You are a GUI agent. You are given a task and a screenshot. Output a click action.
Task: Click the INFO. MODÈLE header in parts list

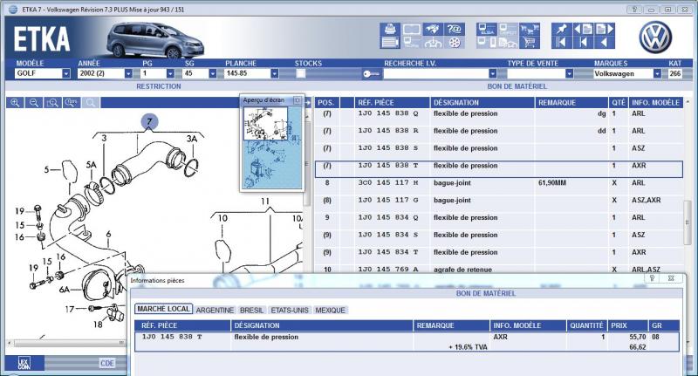(656, 103)
